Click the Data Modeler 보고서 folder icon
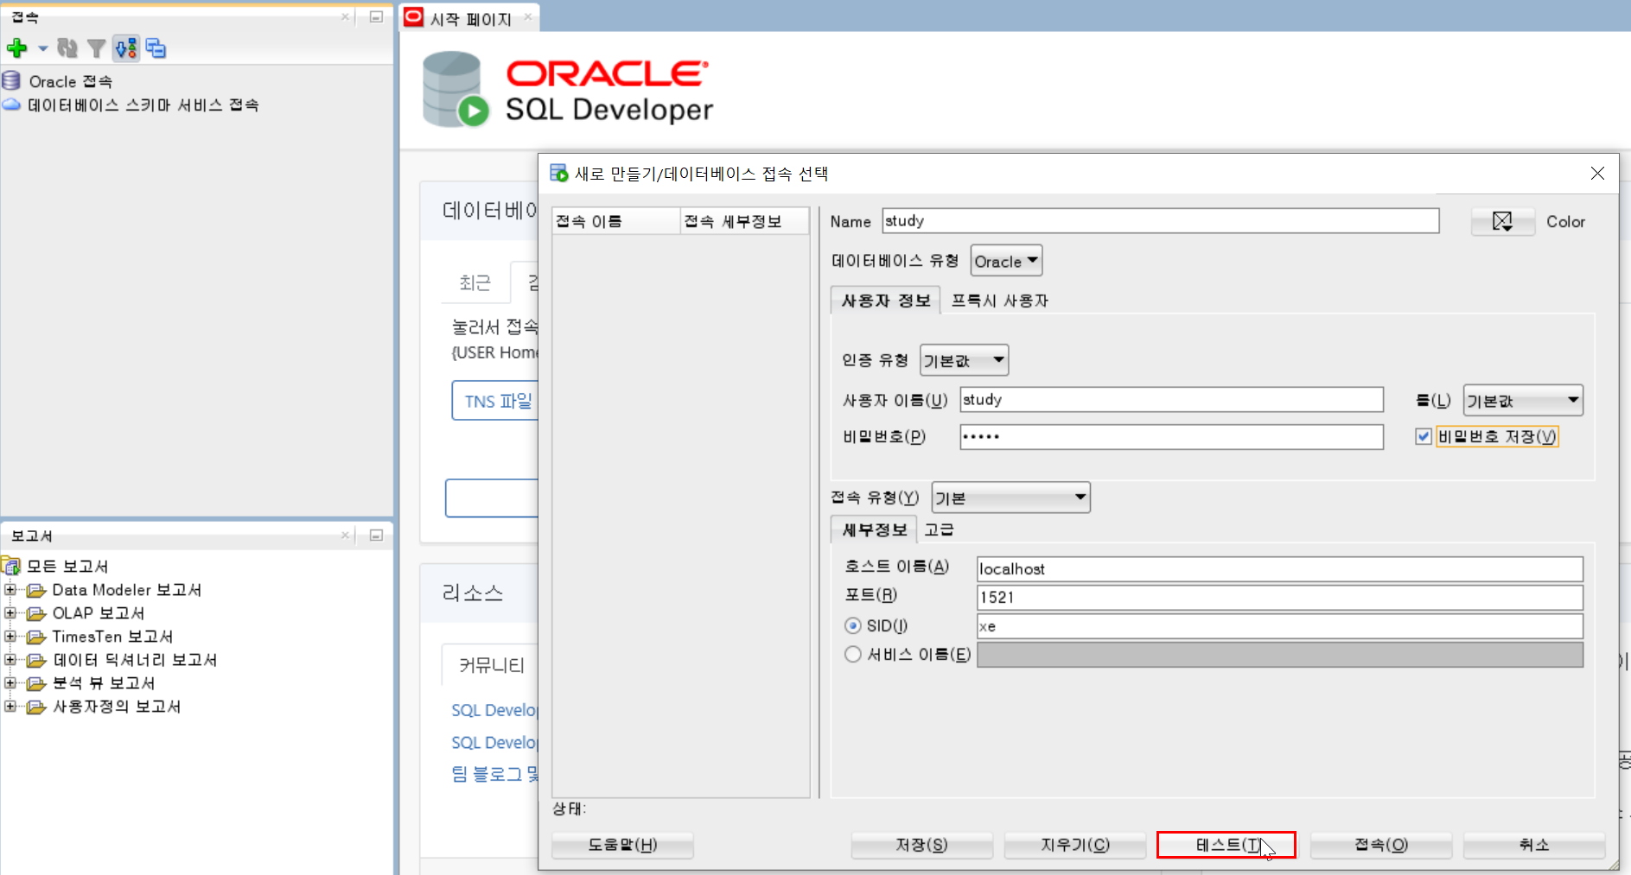Screen dimensions: 1631x875 click(x=36, y=590)
